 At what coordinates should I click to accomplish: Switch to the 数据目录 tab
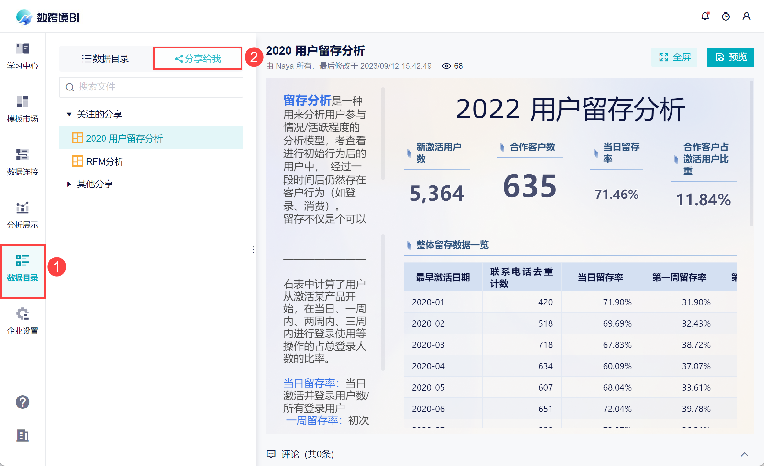point(105,58)
